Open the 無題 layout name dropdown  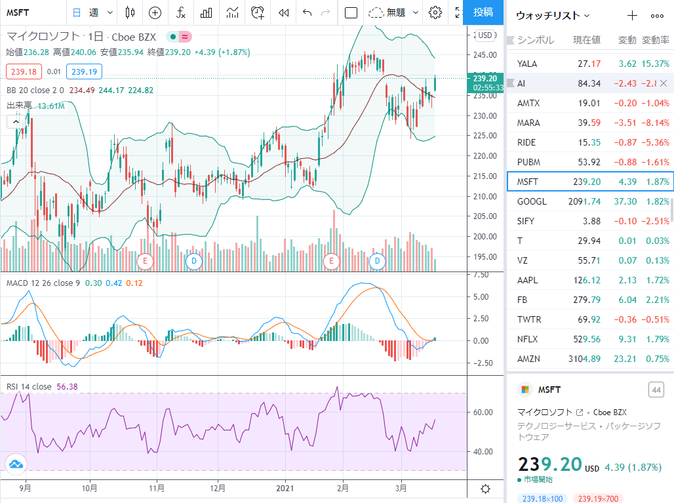click(415, 13)
